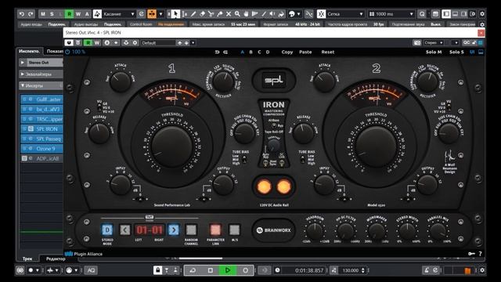Open plugin help question mark
The image size is (501, 282).
(x=480, y=254)
